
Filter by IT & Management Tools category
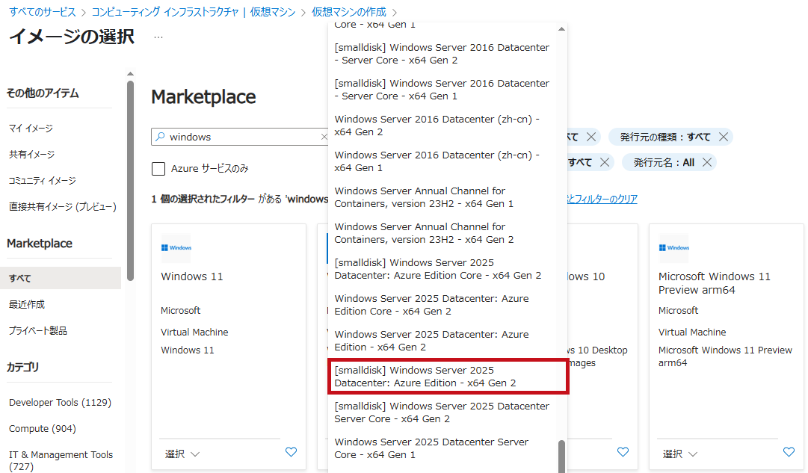pyautogui.click(x=61, y=460)
